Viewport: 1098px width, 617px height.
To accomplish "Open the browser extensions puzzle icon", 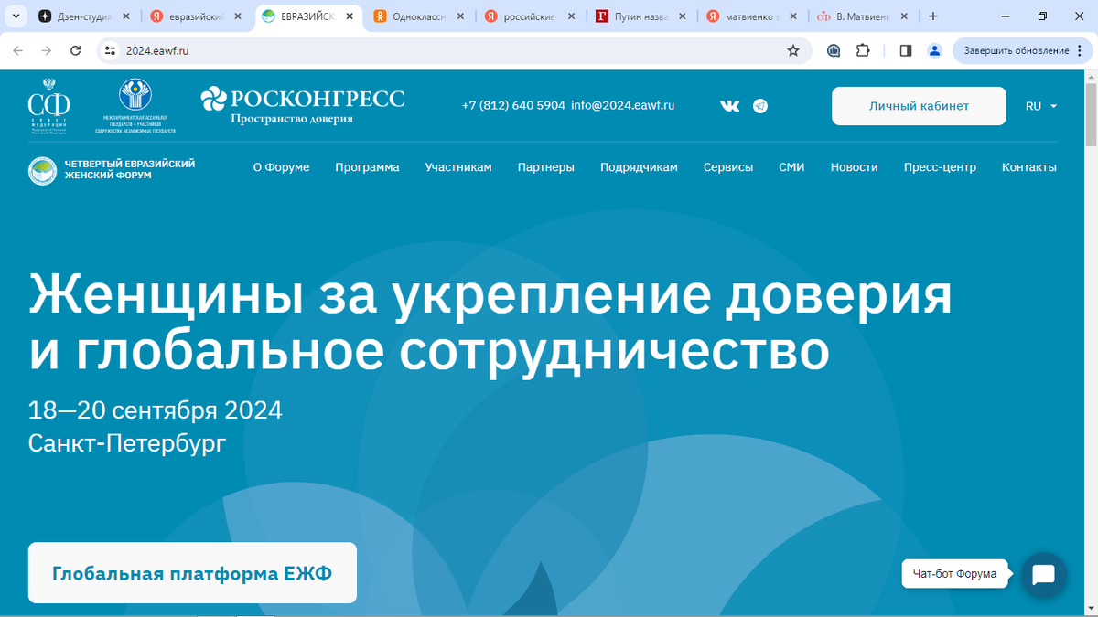I will pyautogui.click(x=863, y=50).
